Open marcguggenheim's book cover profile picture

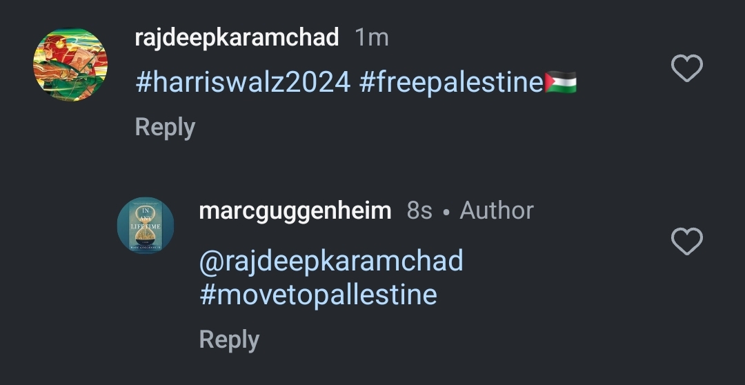pos(146,226)
